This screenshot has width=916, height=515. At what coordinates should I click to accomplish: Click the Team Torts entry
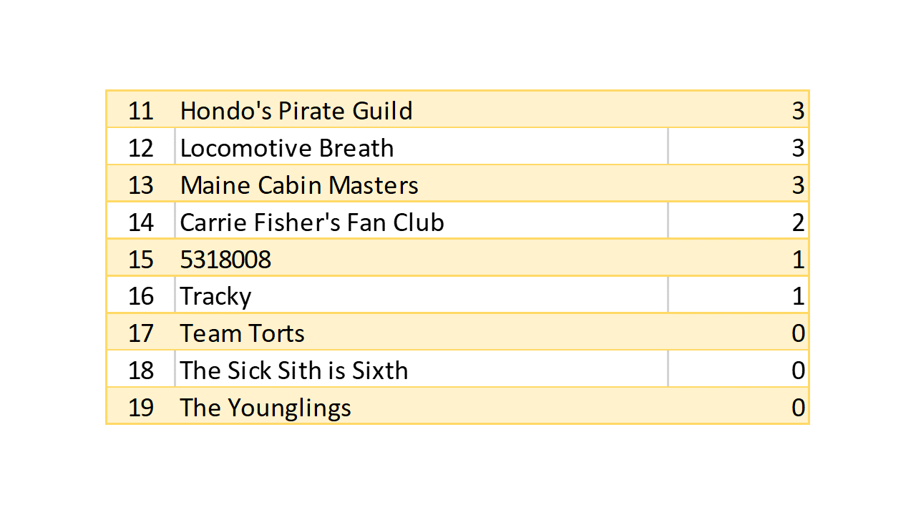tap(242, 334)
